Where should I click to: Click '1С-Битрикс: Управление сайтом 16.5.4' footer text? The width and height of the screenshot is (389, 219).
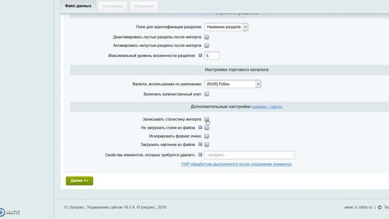(x=100, y=207)
